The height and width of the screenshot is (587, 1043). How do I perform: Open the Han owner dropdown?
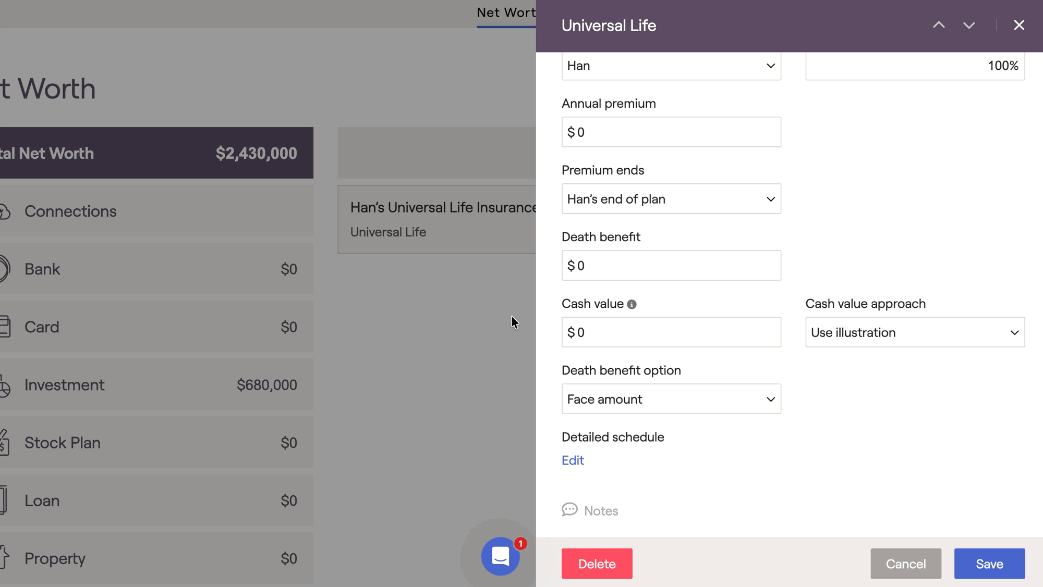[x=671, y=66]
